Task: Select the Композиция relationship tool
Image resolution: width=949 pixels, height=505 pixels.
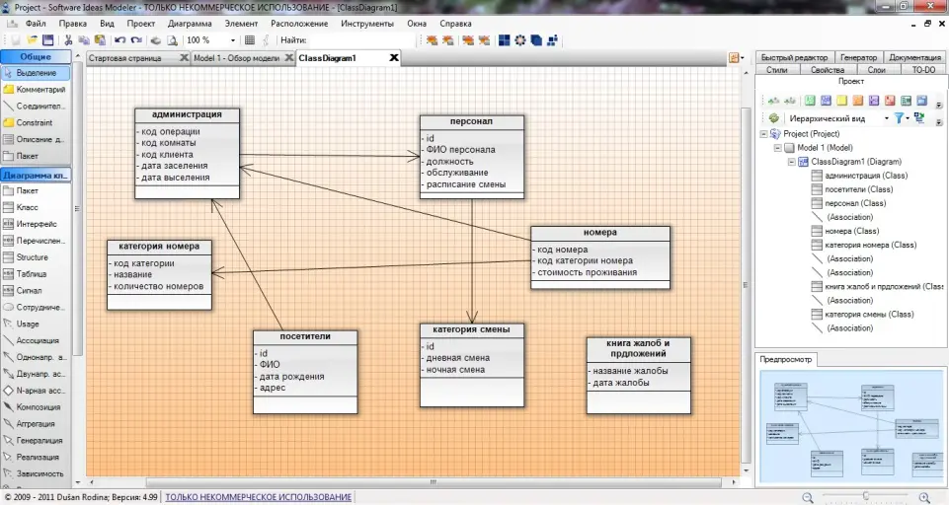Action: click(x=39, y=407)
